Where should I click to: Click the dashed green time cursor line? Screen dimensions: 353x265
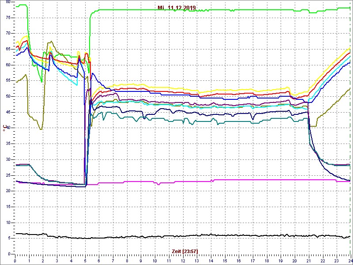(x=350, y=128)
